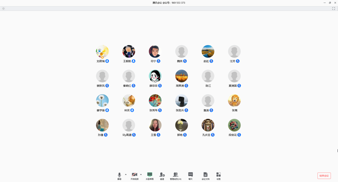The image size is (338, 182).
Task: Turn on the camera (开启视频)
Action: [x=135, y=176]
